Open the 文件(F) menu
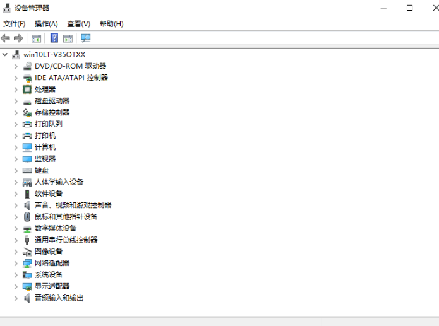Viewport: 439px width, 326px height. [14, 24]
